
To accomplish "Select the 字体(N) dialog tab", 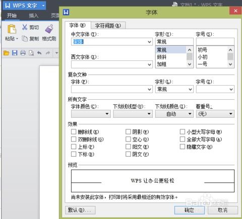I will (x=78, y=25).
